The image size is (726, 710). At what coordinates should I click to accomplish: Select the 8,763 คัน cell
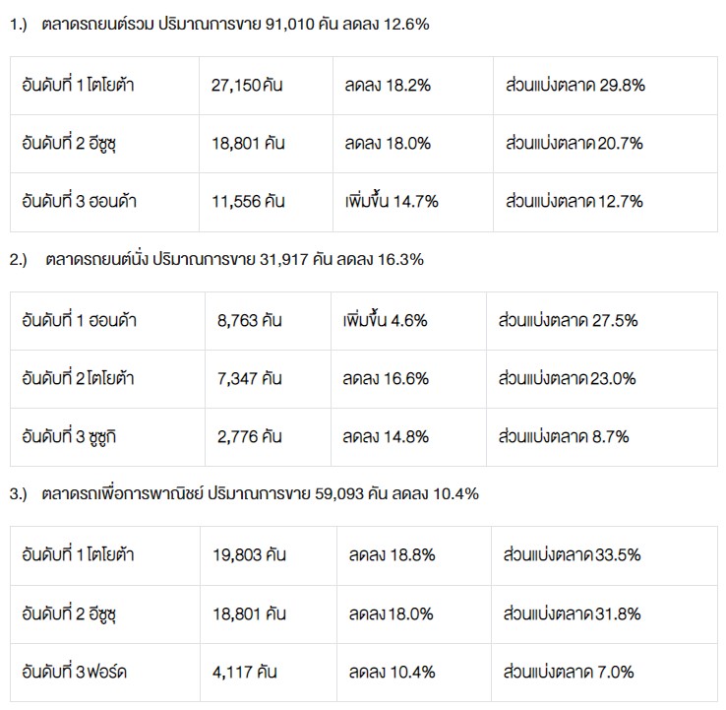pos(251,319)
